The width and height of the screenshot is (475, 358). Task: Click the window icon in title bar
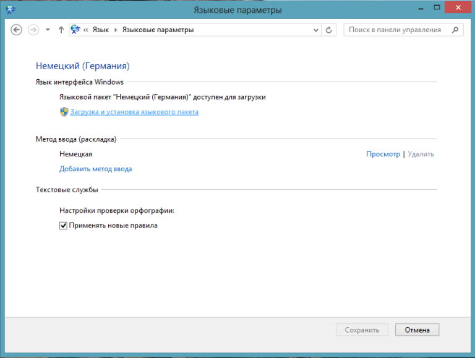pos(11,10)
